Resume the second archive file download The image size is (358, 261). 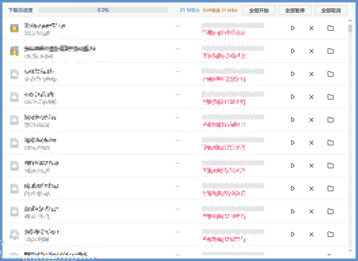coord(293,51)
